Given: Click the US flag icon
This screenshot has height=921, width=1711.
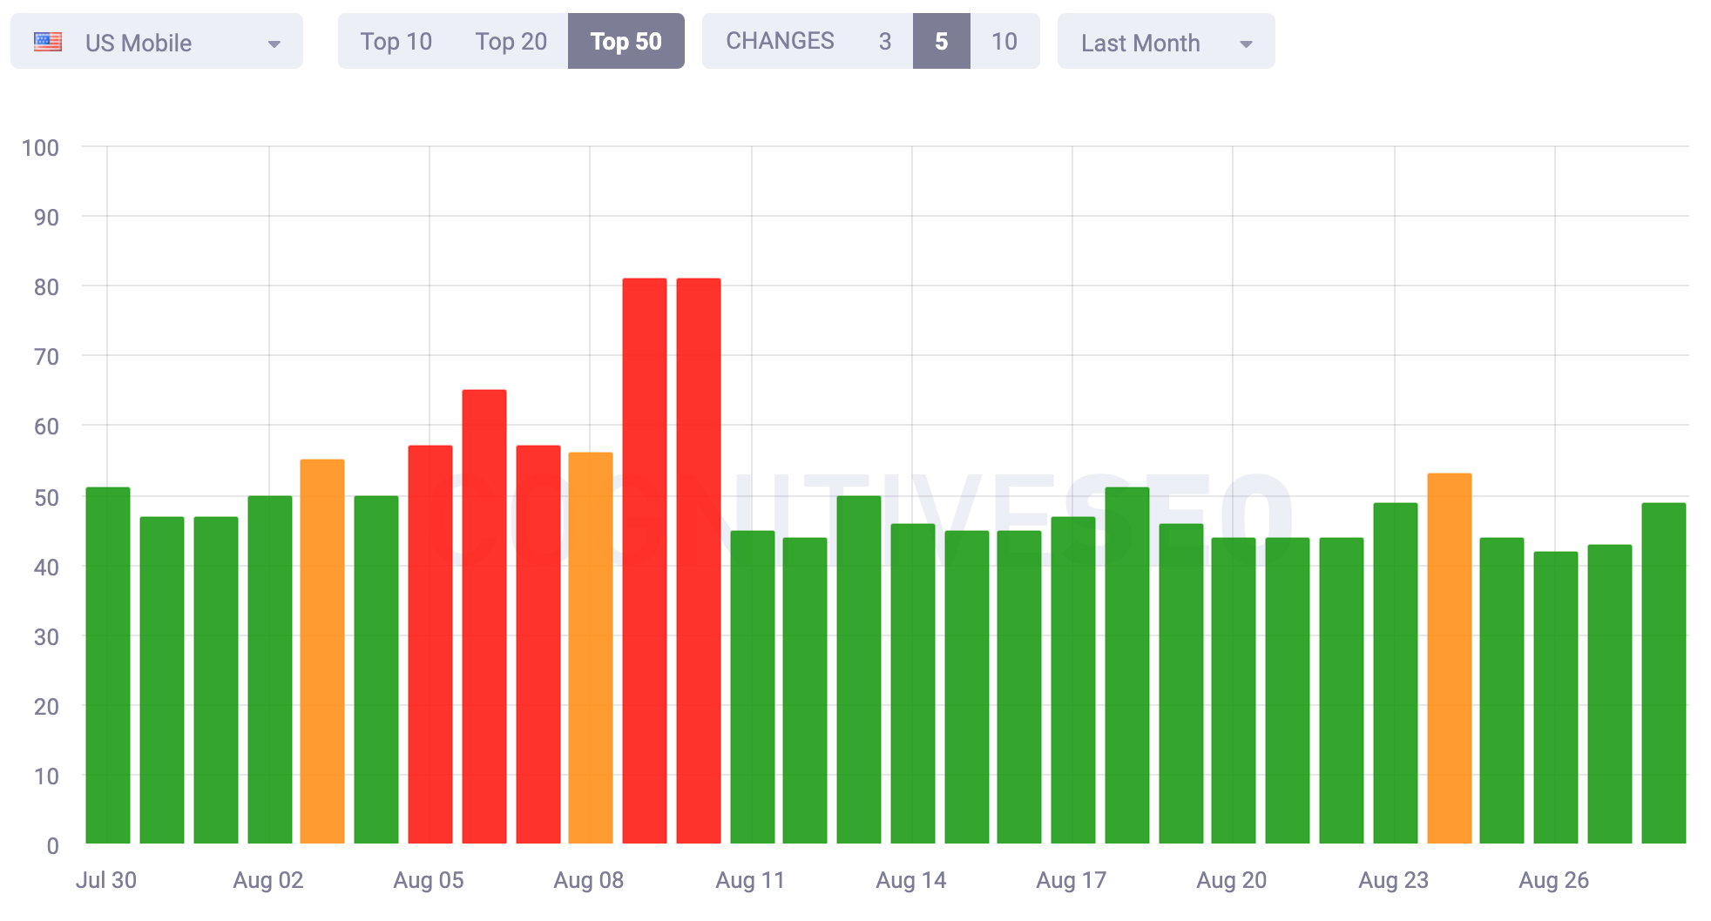Looking at the screenshot, I should tap(48, 42).
